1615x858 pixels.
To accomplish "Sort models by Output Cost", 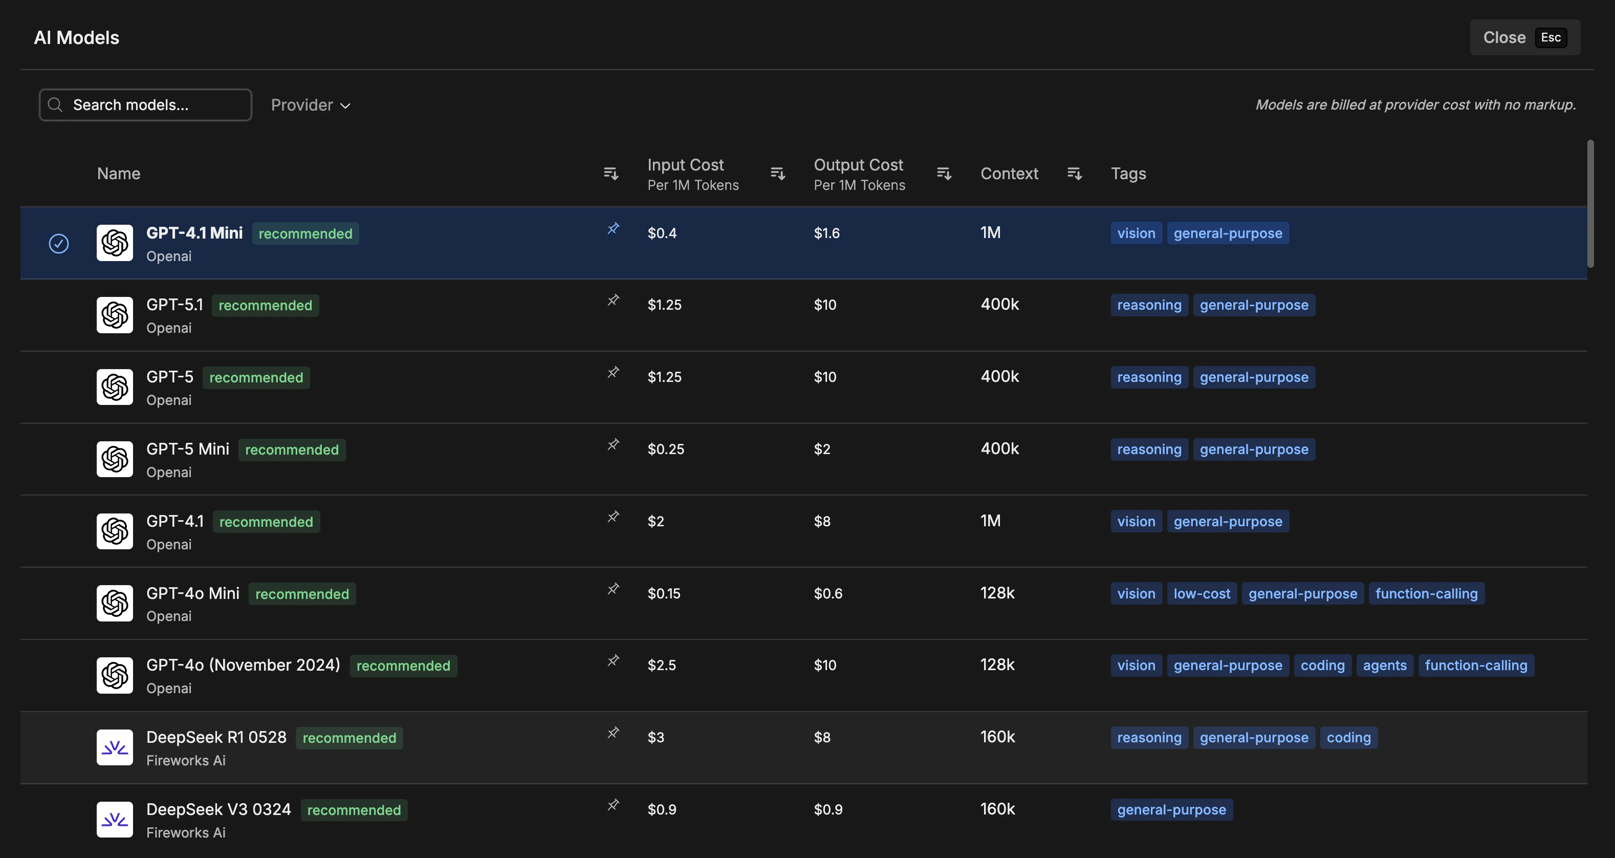I will [x=944, y=173].
